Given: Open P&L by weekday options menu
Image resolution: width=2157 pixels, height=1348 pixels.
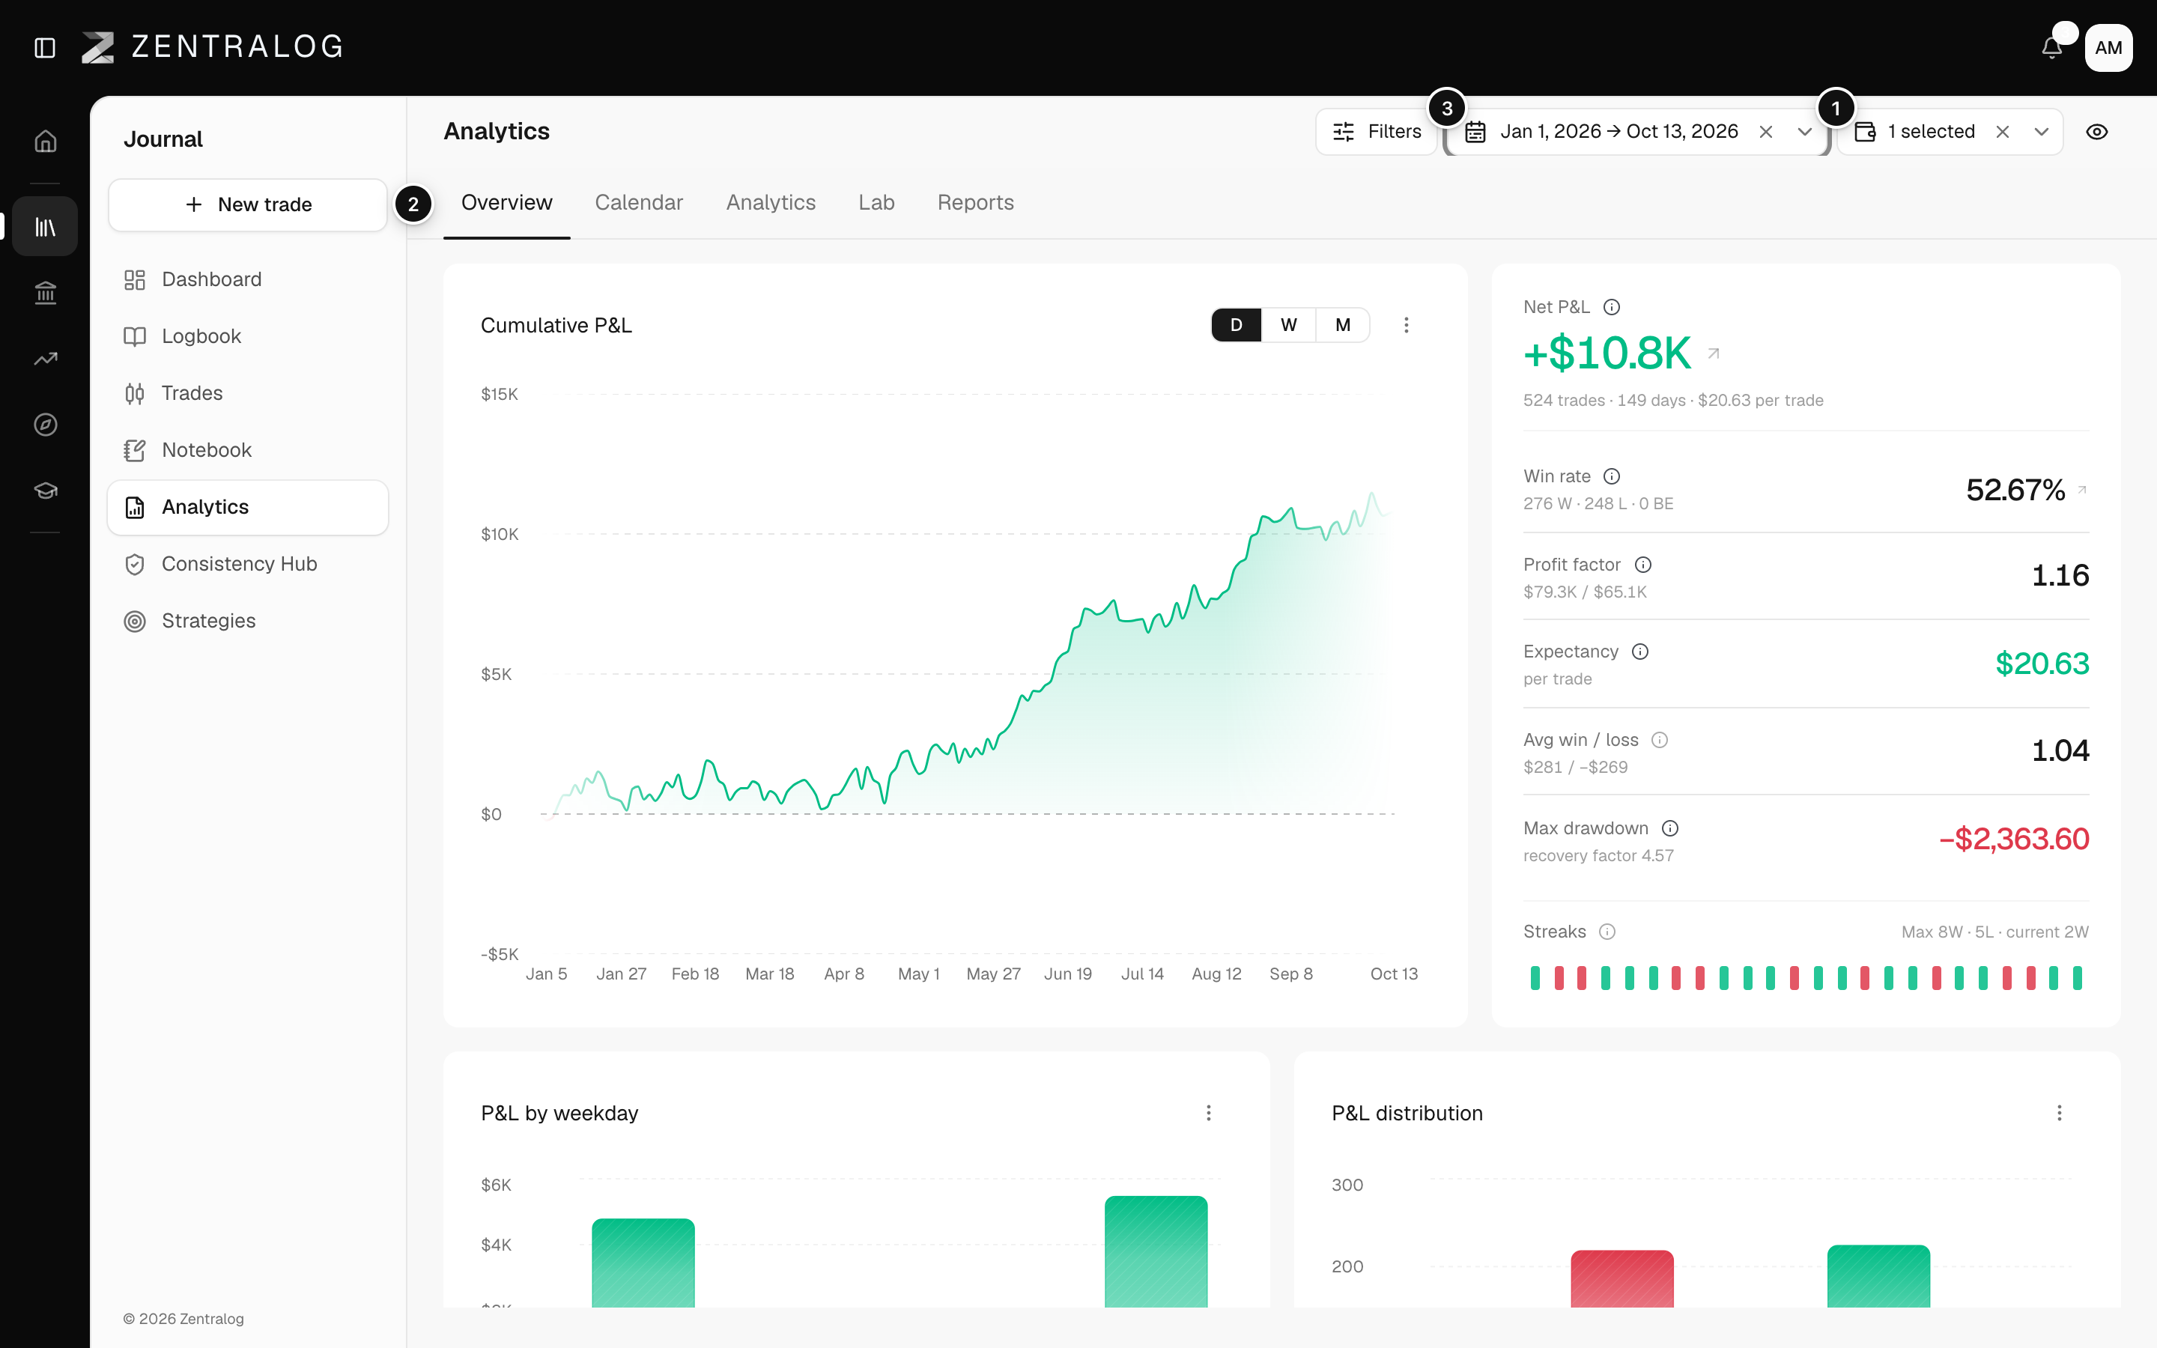Looking at the screenshot, I should tap(1209, 1113).
